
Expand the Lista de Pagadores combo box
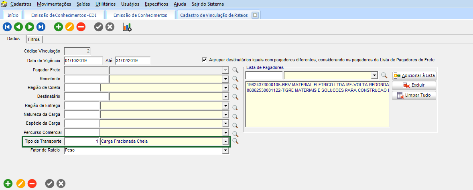point(374,75)
